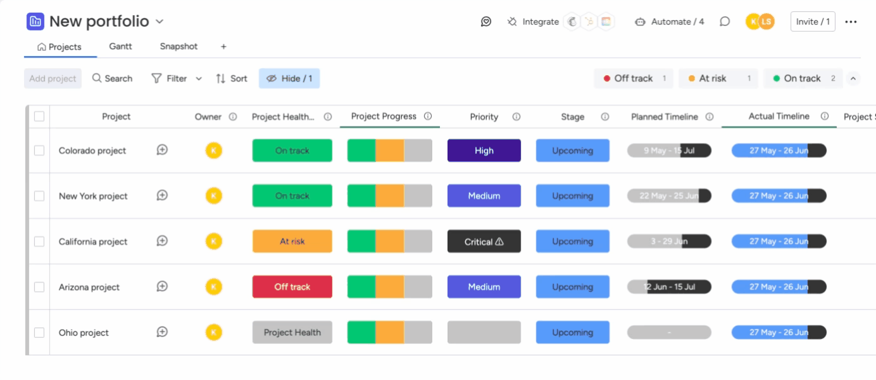The image size is (876, 380).
Task: Click the portfolio board icon beside title
Action: click(35, 21)
